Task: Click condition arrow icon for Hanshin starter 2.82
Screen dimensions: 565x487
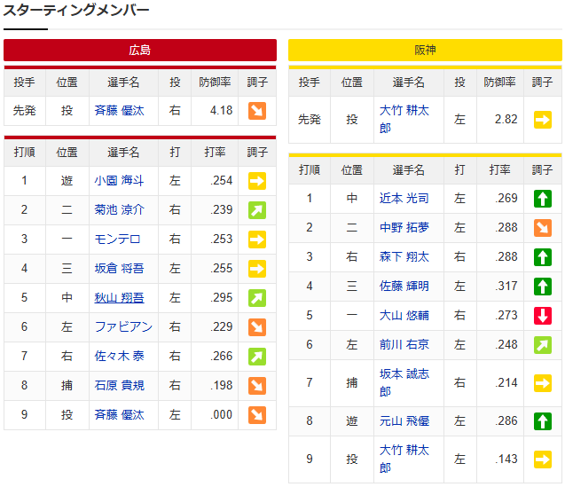Action: 543,120
